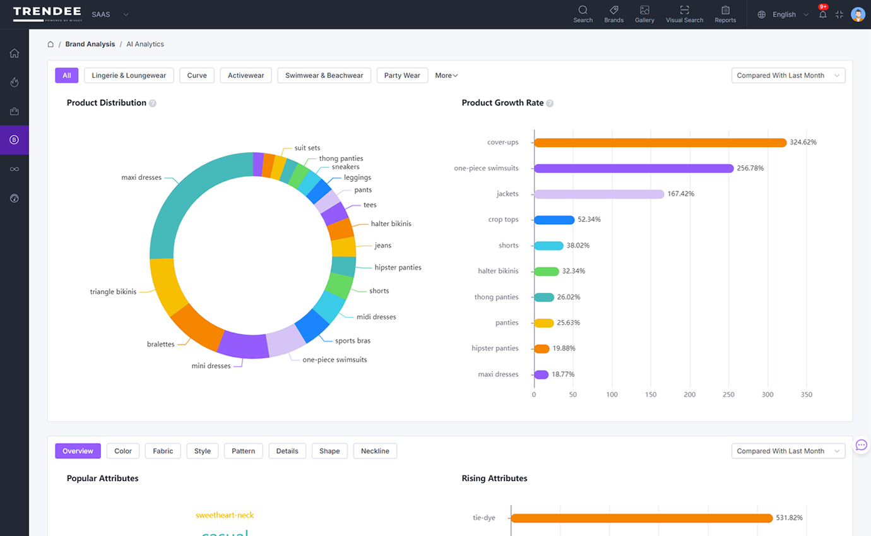
Task: Click the jackets 167.42% bar
Action: coord(599,194)
